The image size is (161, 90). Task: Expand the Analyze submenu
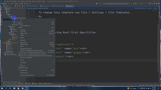click(36, 35)
